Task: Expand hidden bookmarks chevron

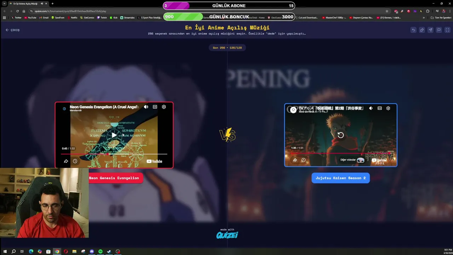Action: [424, 18]
